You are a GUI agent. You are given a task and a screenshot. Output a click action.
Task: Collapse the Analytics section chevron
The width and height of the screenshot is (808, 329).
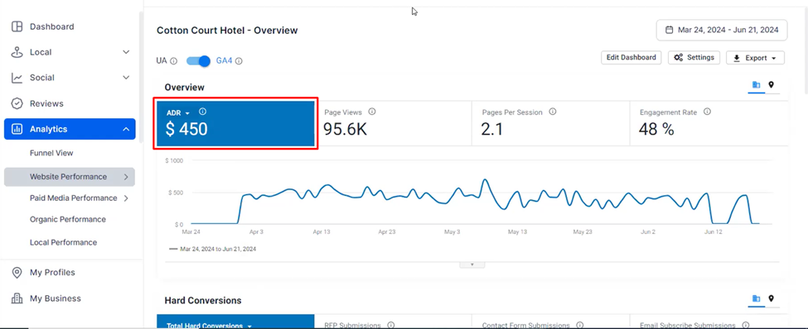[126, 129]
